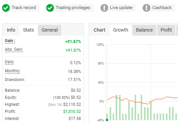Click the green Track record checkmark icon
The width and height of the screenshot is (178, 123).
pos(6,8)
